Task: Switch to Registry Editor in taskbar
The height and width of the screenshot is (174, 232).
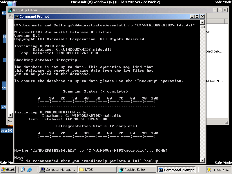Action: click(136, 170)
